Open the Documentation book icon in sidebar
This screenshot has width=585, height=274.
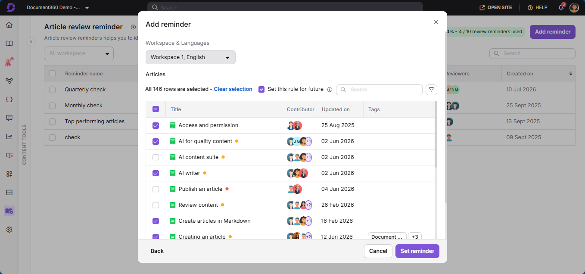pos(9,44)
